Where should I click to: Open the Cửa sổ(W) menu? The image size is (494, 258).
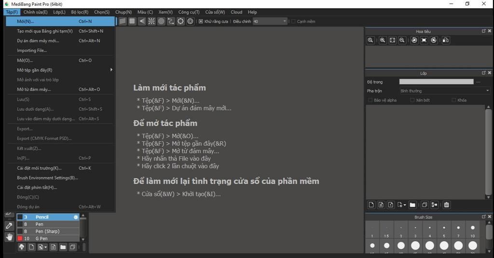(x=215, y=12)
